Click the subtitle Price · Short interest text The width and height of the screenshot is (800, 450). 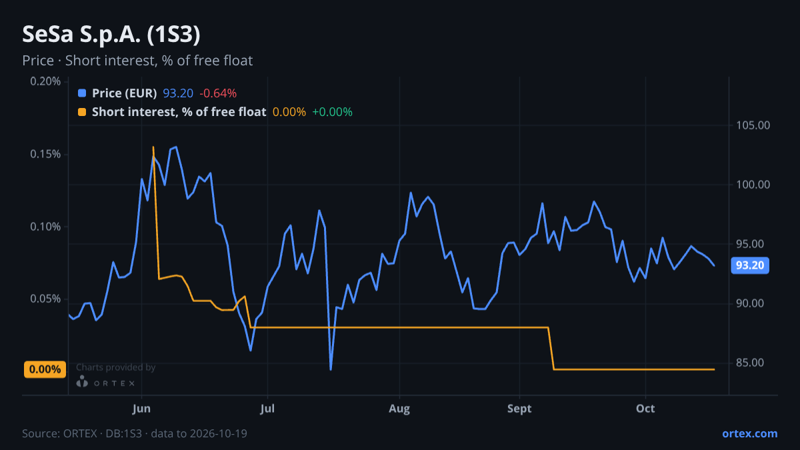(137, 61)
